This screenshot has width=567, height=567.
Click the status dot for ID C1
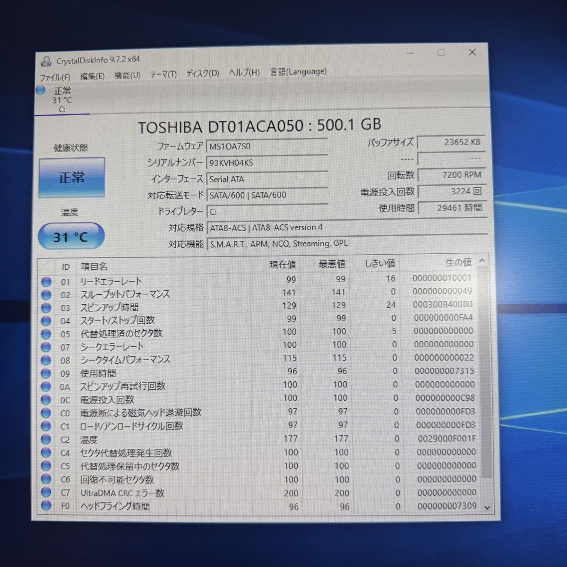46,426
